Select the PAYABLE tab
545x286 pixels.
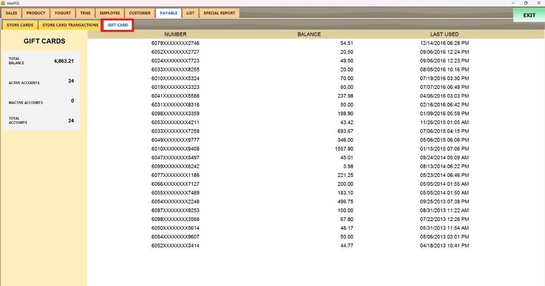(168, 13)
